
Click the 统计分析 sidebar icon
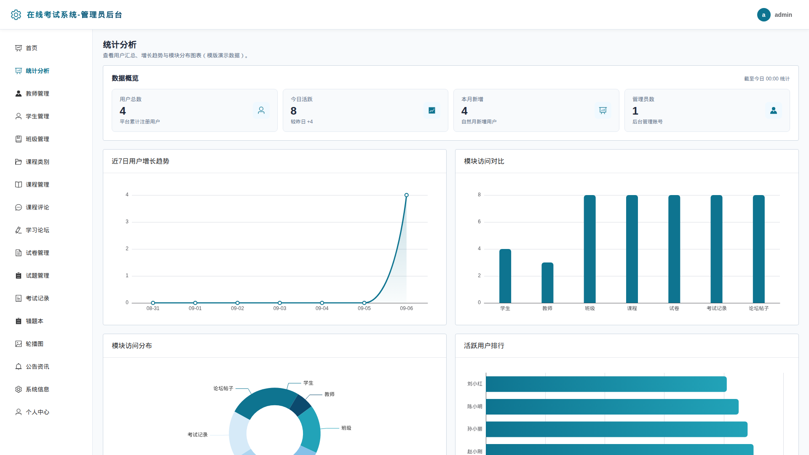[x=19, y=71]
